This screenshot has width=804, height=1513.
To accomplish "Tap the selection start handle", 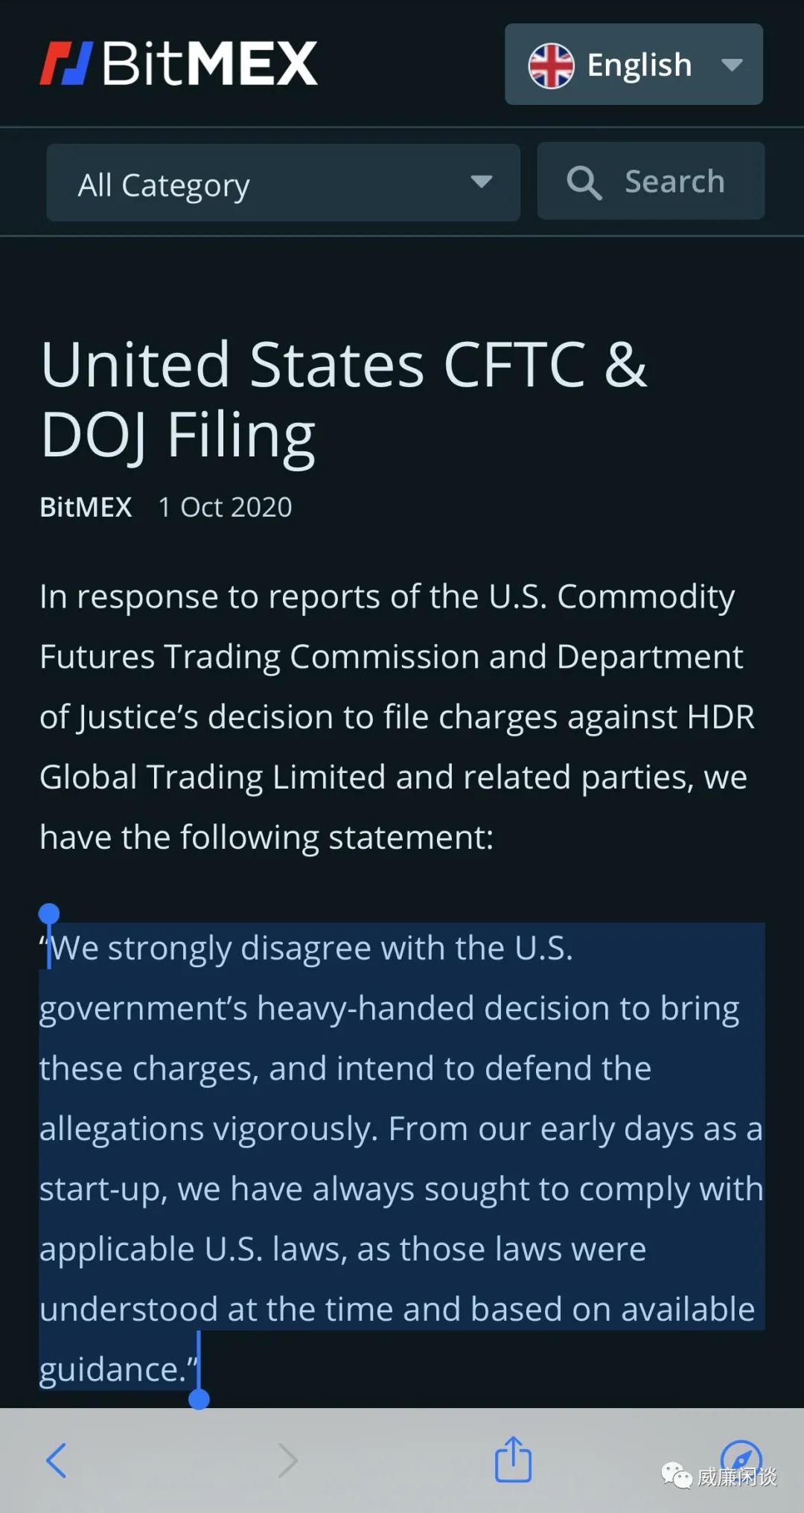I will pyautogui.click(x=49, y=914).
